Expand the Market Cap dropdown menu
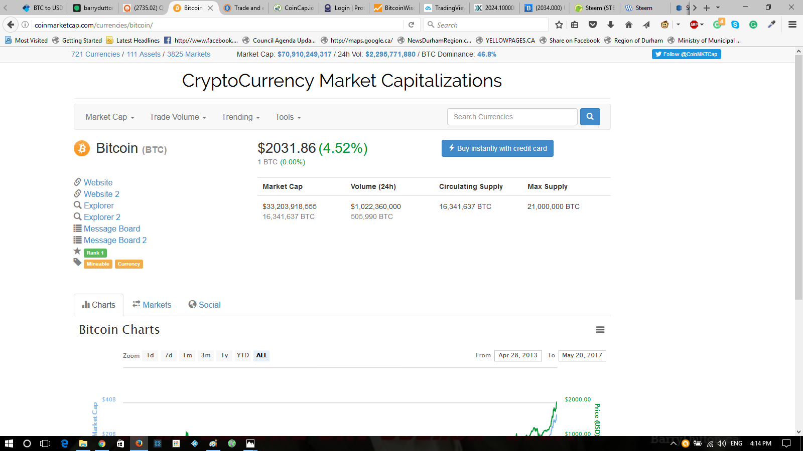This screenshot has height=451, width=803. point(110,117)
